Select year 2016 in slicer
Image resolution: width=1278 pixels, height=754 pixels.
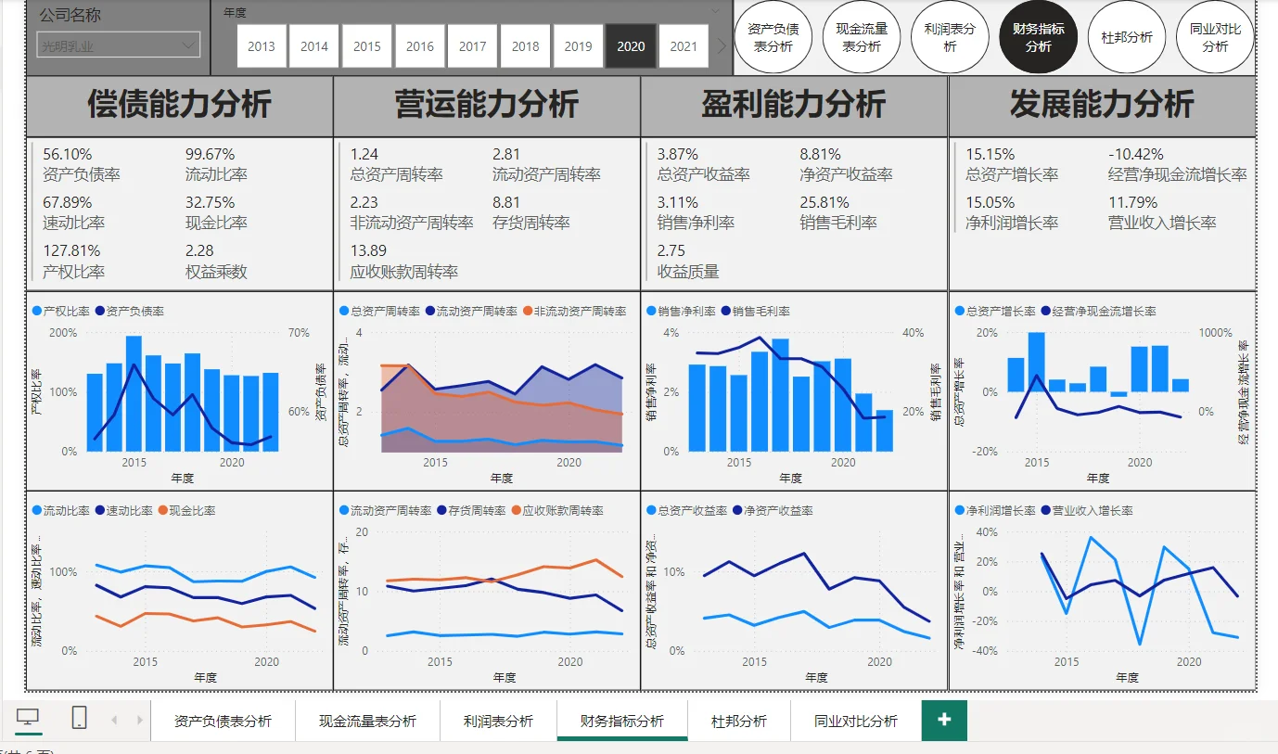tap(420, 46)
